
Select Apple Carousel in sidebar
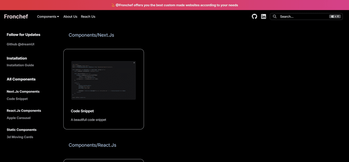tap(19, 118)
